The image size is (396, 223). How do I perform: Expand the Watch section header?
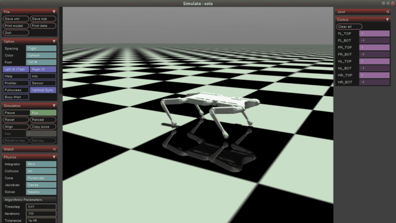[30, 149]
